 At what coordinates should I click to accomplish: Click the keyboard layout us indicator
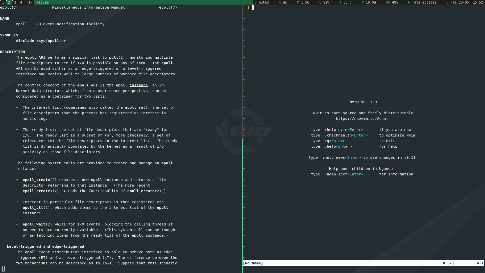(283, 2)
